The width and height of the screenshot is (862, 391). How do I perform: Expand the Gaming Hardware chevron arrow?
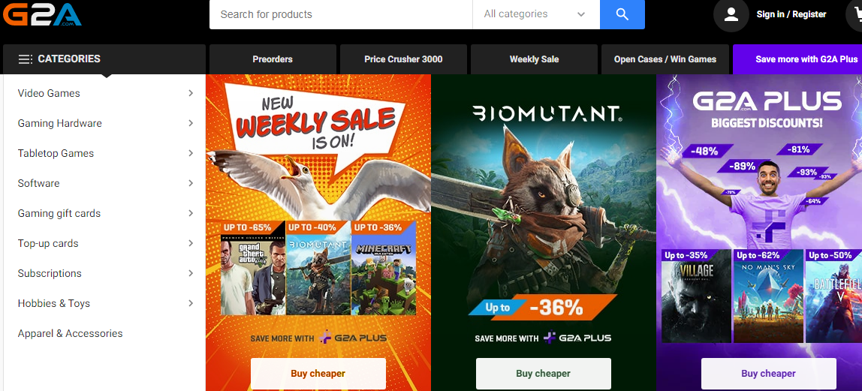click(x=191, y=123)
